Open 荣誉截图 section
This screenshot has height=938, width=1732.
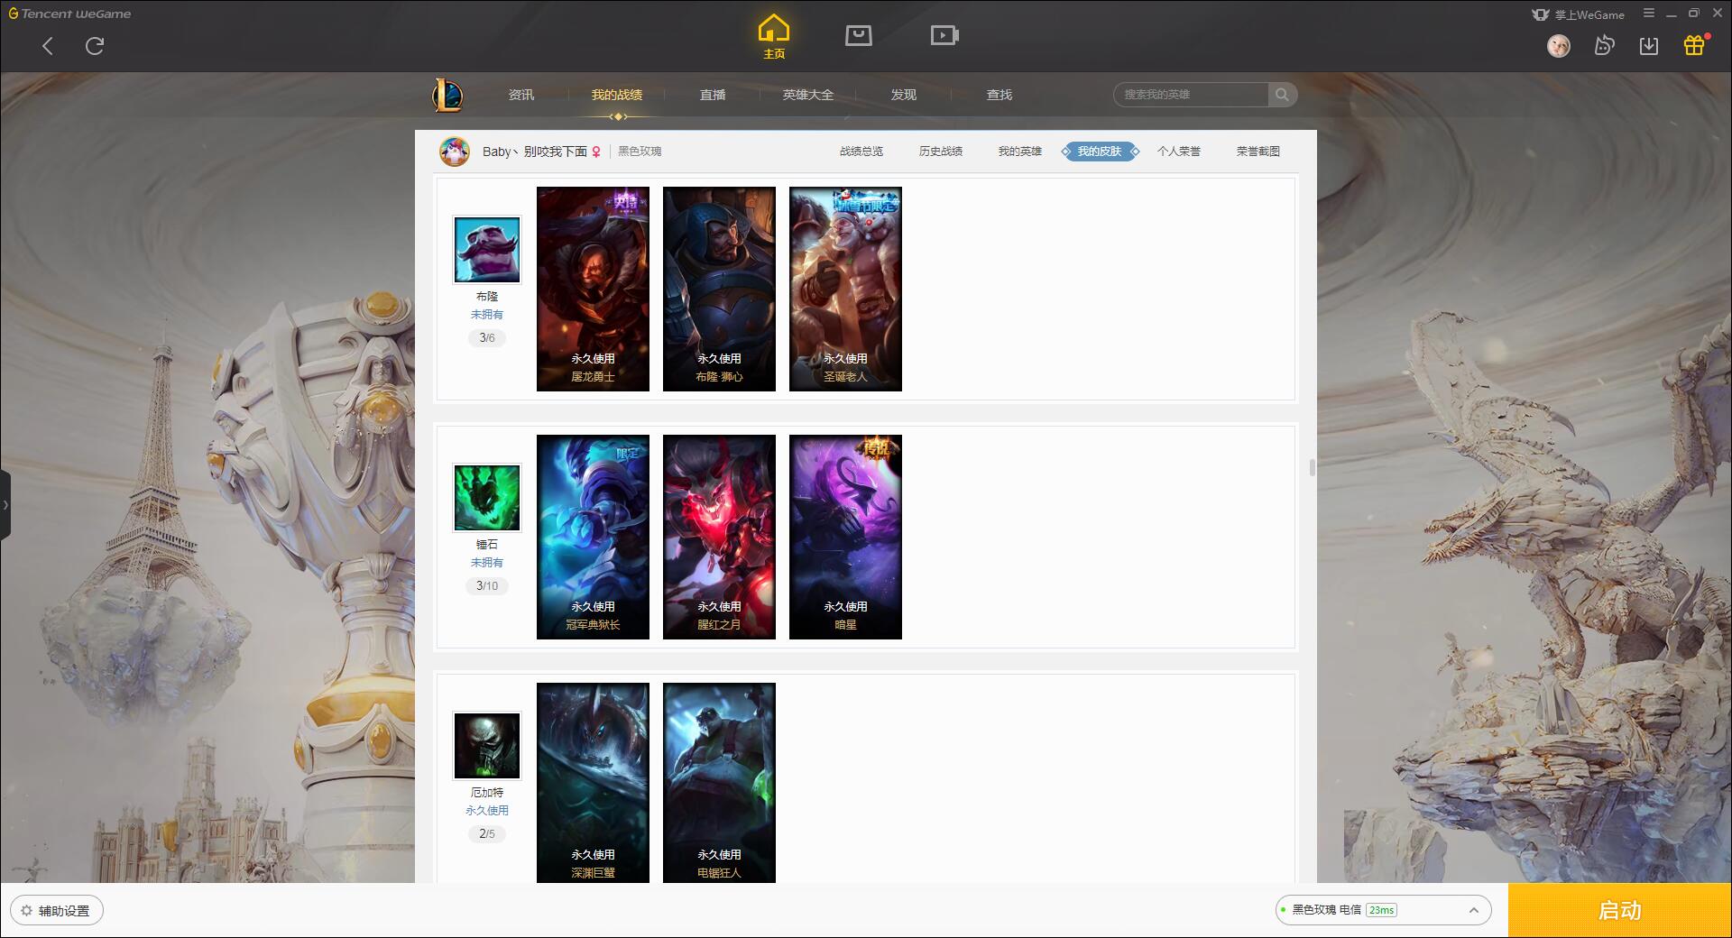[x=1258, y=152]
